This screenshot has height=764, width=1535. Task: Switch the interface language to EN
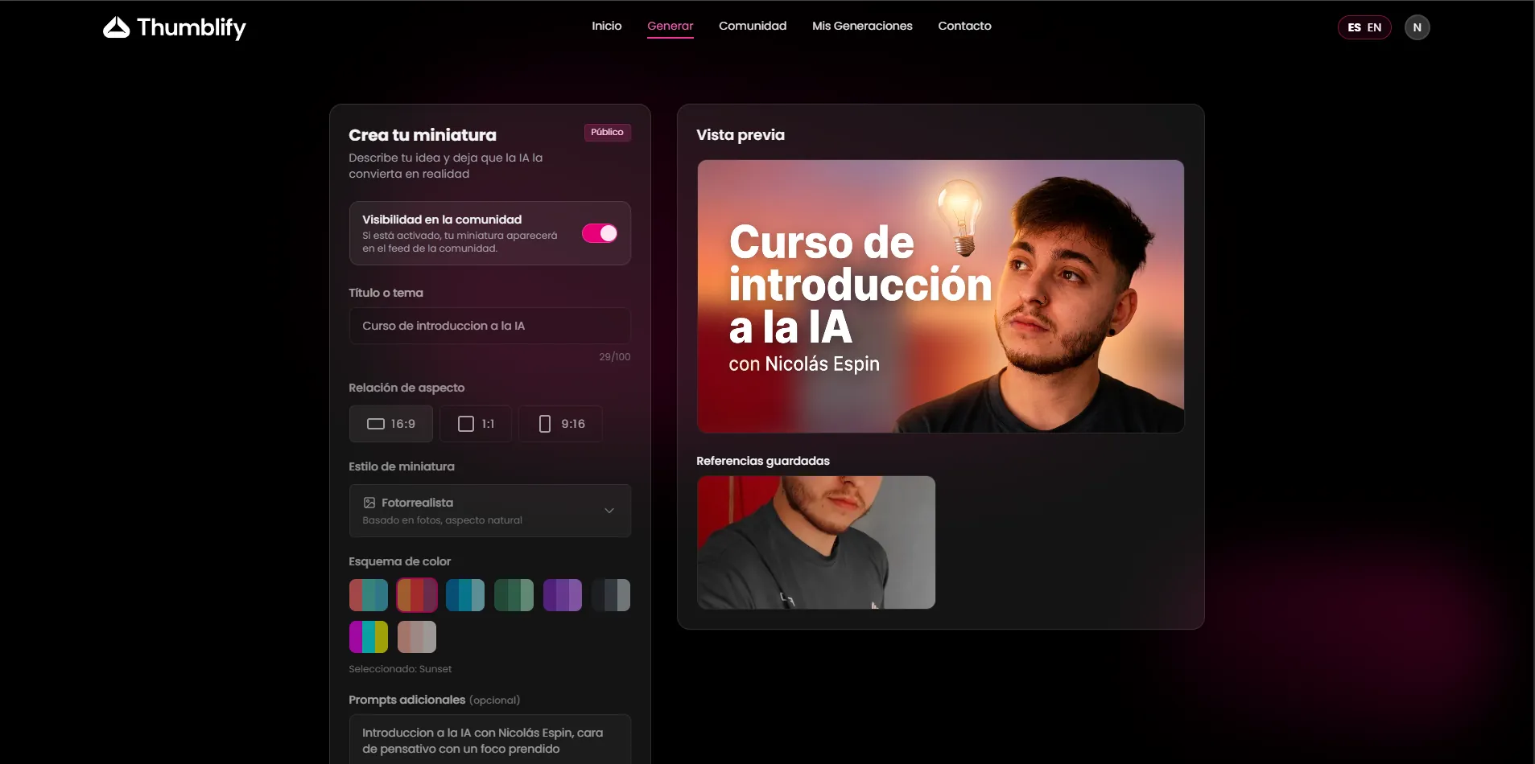pyautogui.click(x=1375, y=27)
